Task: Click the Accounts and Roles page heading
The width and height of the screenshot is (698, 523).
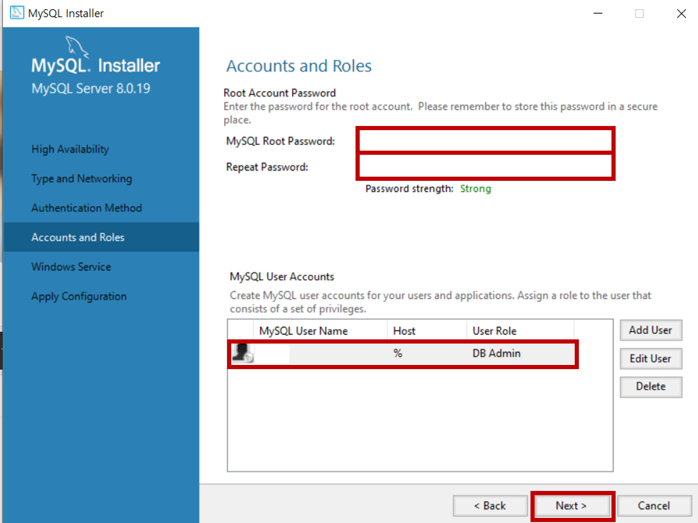Action: (299, 66)
